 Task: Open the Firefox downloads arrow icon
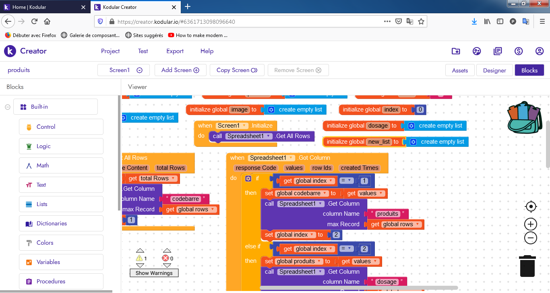[474, 21]
